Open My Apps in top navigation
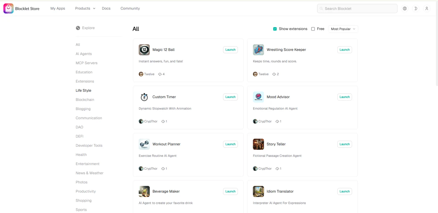Viewport: 438px width, 213px height. [58, 8]
